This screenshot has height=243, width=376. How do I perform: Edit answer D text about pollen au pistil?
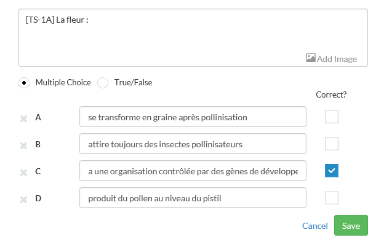tap(193, 198)
